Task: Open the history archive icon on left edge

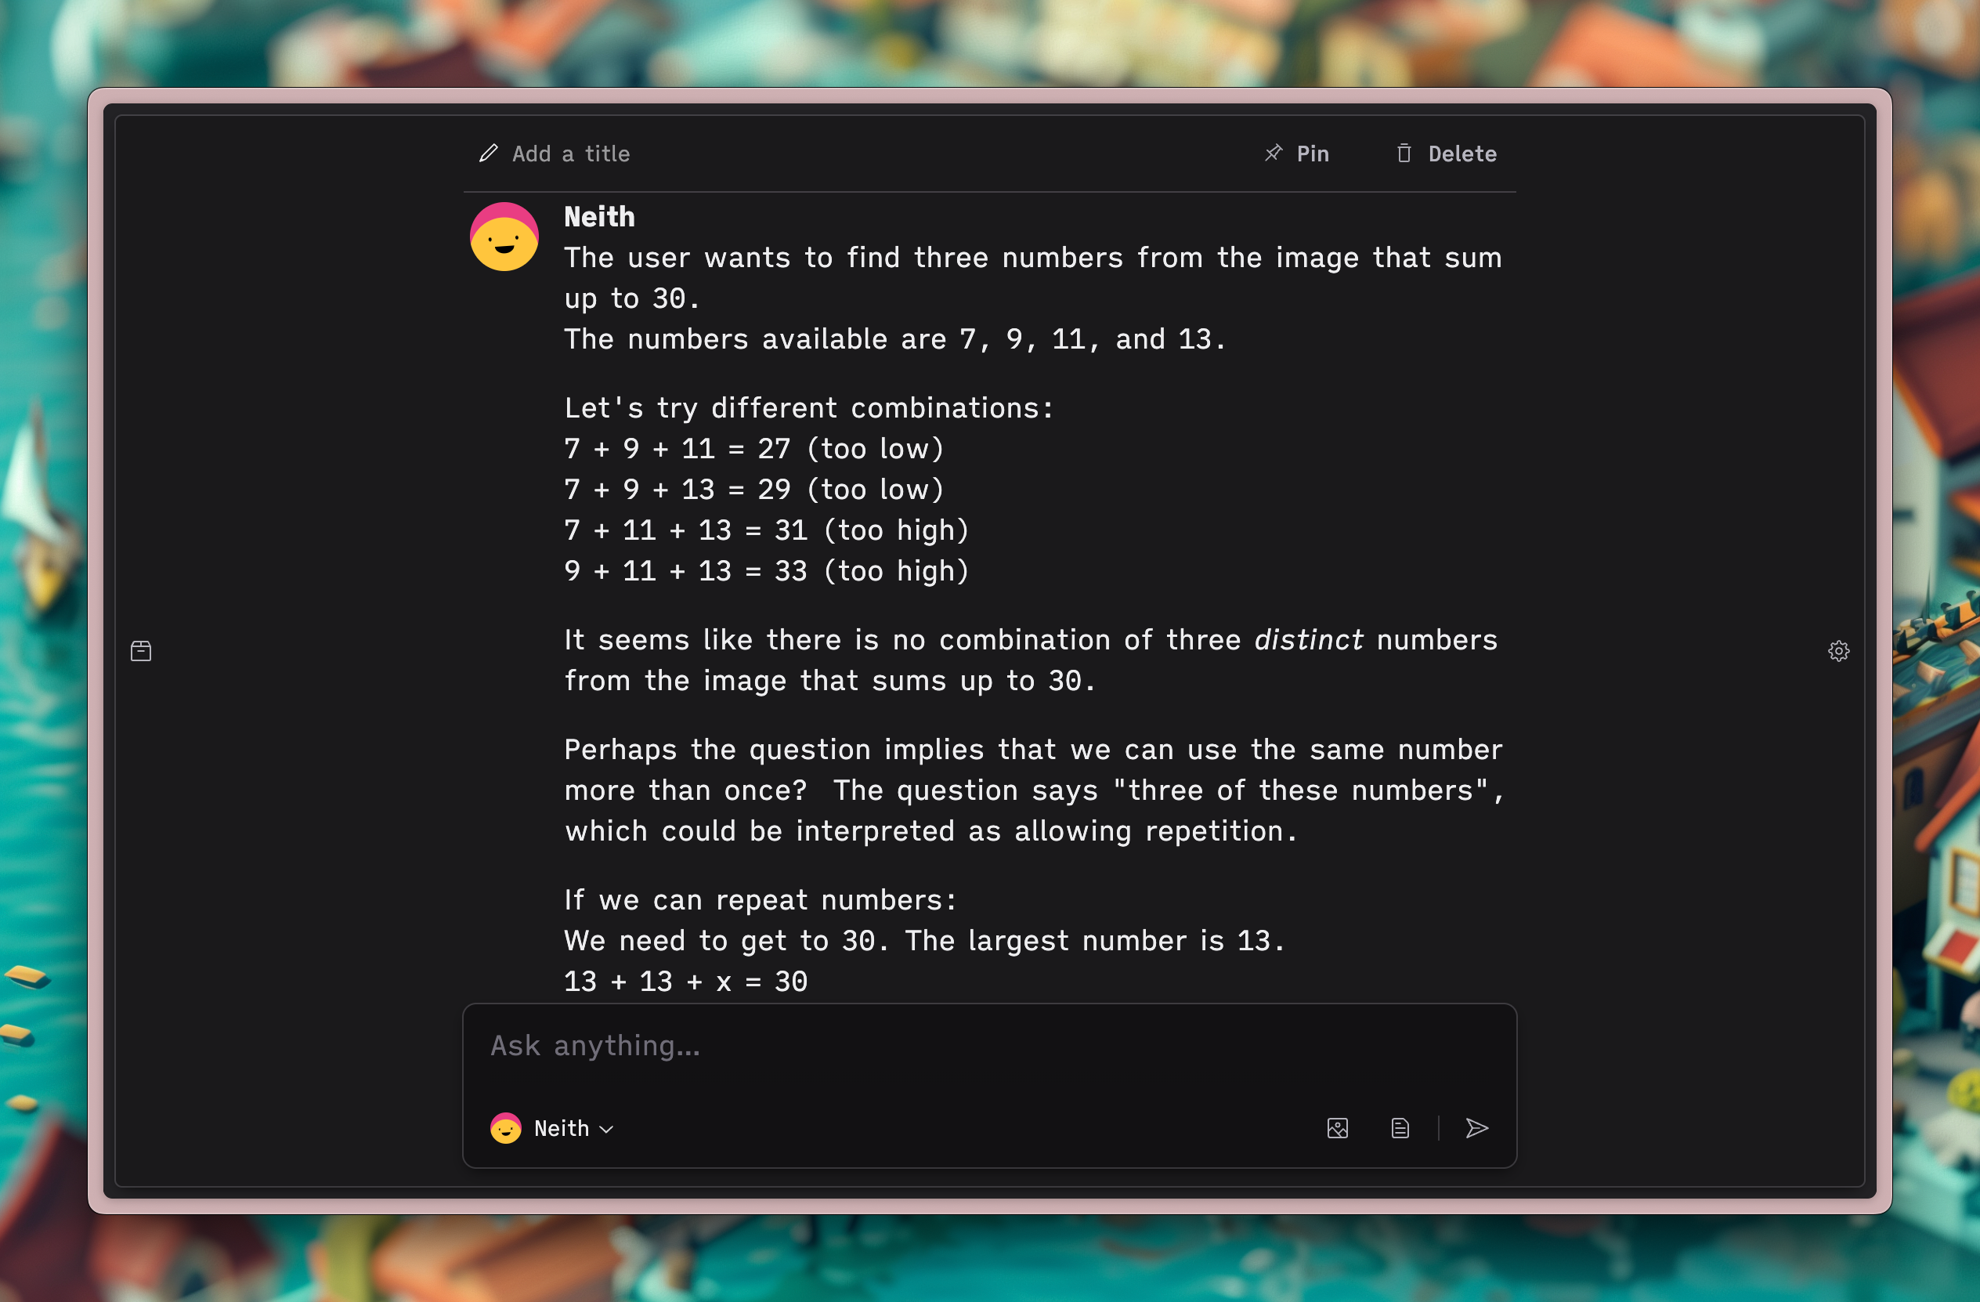Action: click(142, 650)
